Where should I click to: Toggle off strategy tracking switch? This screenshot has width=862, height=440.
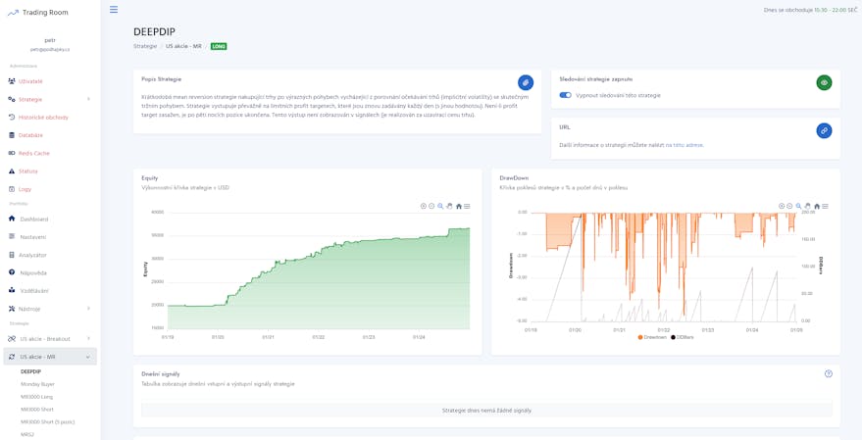tap(565, 95)
